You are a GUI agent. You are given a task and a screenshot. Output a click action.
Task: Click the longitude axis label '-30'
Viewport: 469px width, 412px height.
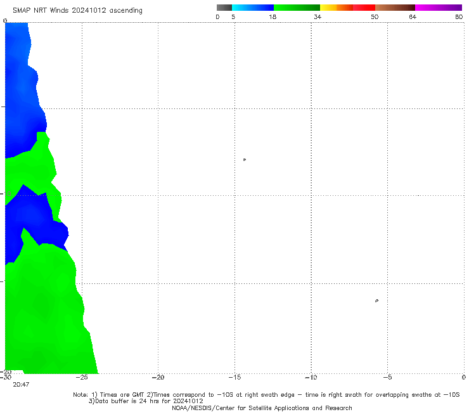pyautogui.click(x=6, y=377)
